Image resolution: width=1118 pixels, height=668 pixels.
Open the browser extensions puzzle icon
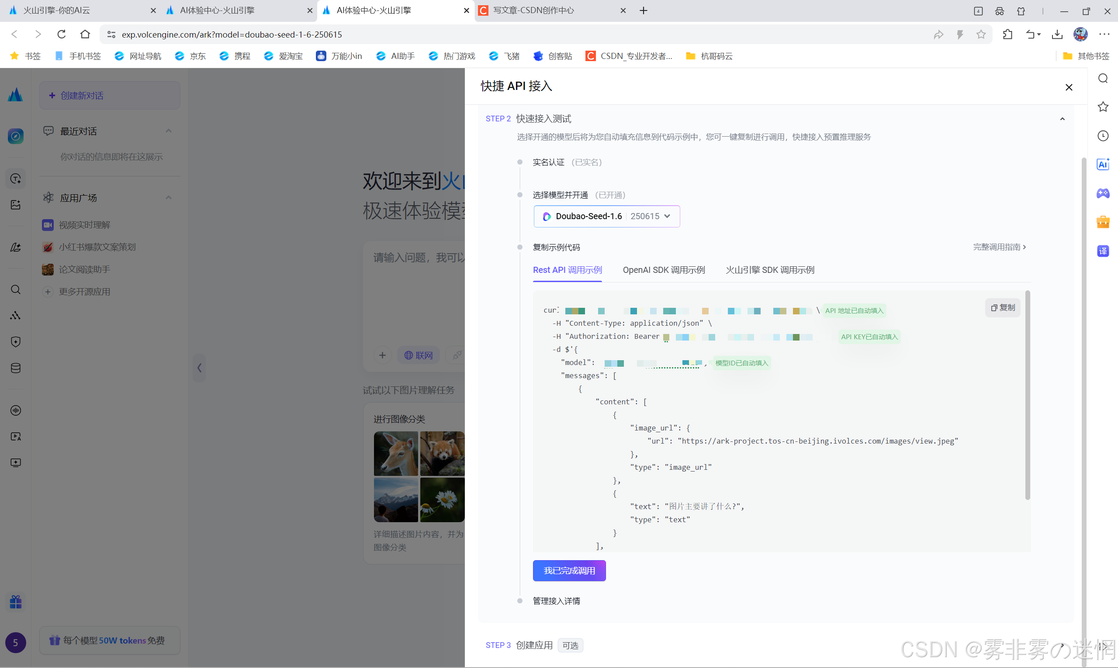[1007, 34]
